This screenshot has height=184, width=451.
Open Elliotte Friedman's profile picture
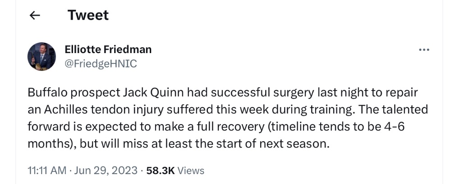(x=41, y=57)
